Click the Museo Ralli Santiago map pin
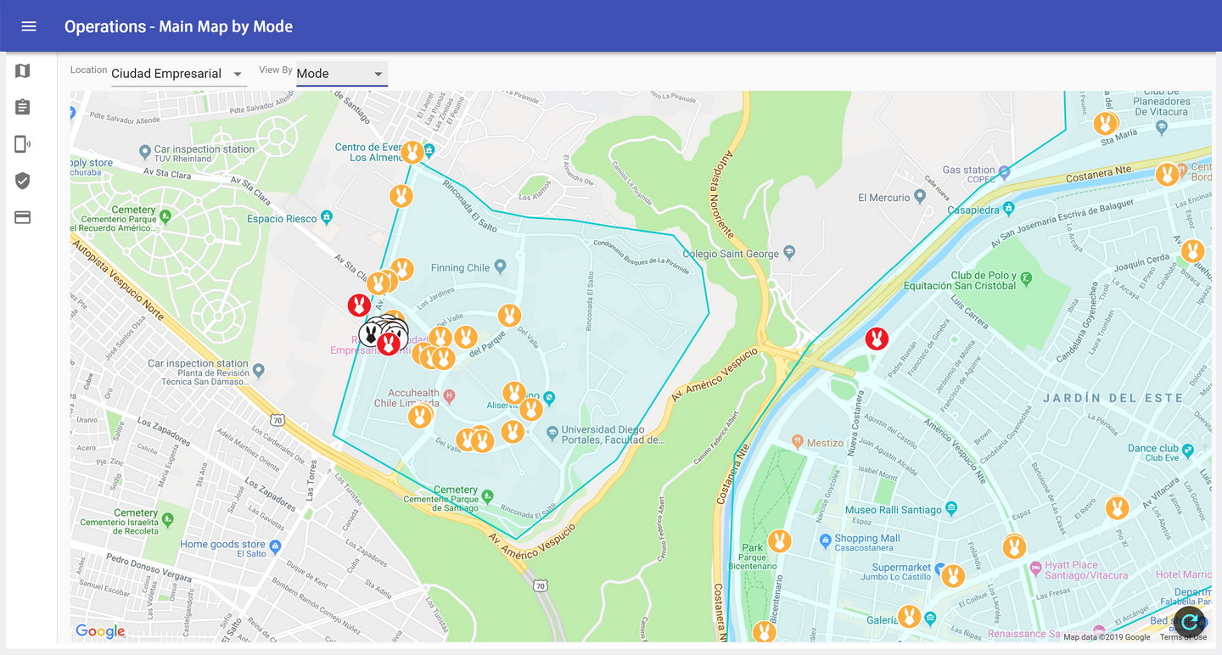The height and width of the screenshot is (655, 1222). tap(950, 509)
